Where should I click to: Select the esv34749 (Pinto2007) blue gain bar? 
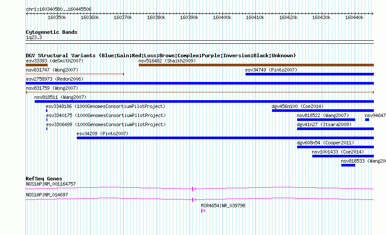coord(310,74)
